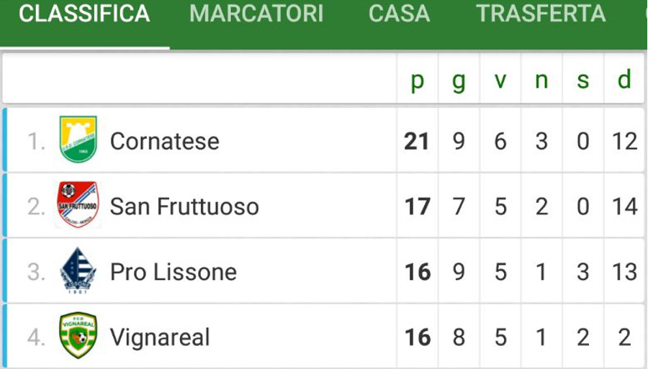Open the San Fruttuoso team crest
The width and height of the screenshot is (648, 369).
click(78, 204)
